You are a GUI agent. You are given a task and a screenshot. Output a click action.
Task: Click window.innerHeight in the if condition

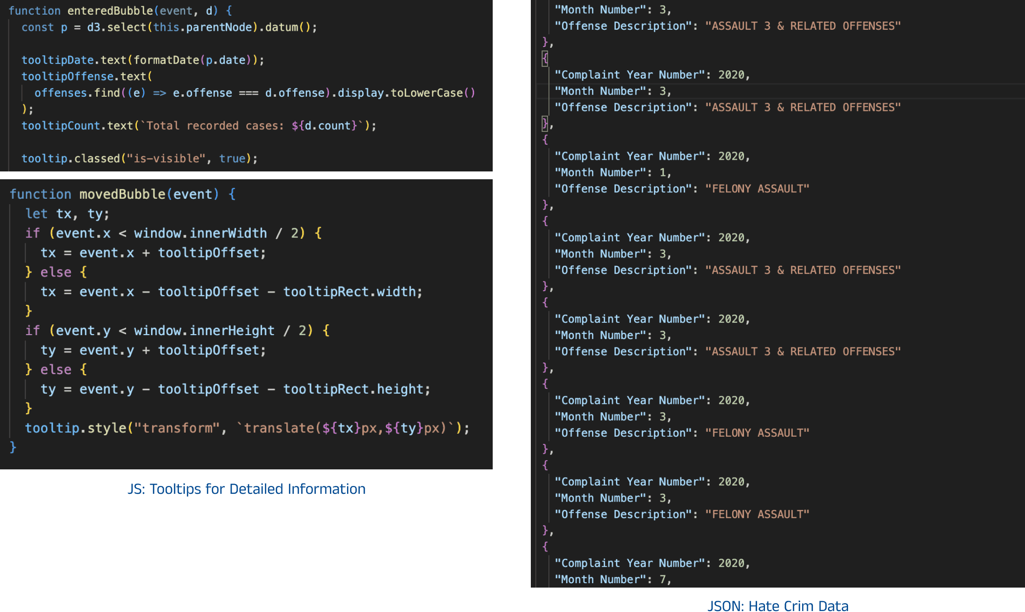204,331
